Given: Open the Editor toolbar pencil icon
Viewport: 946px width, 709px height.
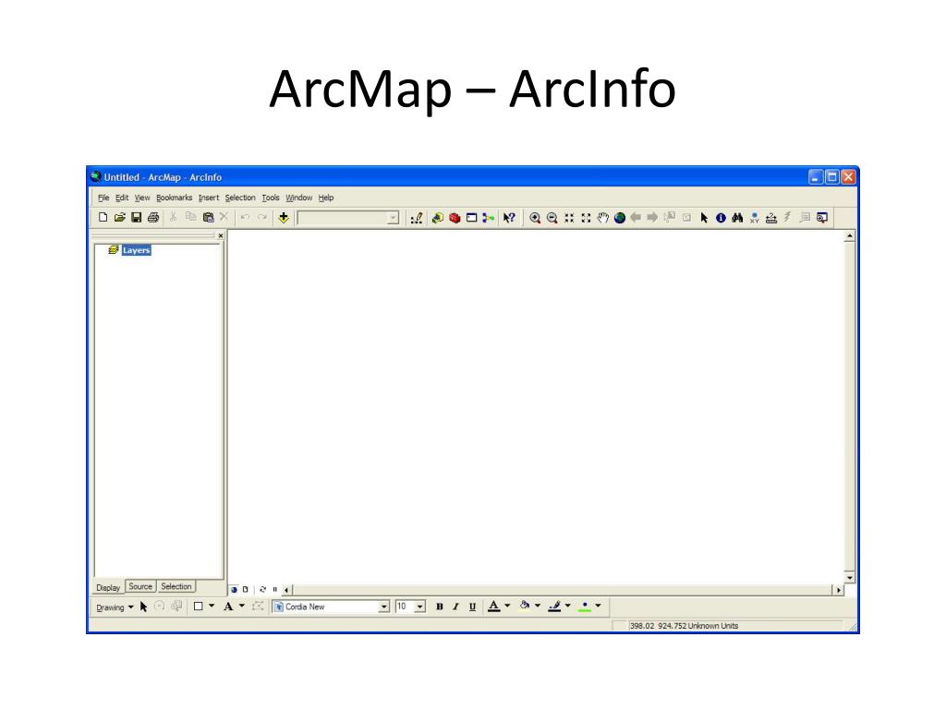Looking at the screenshot, I should 417,218.
